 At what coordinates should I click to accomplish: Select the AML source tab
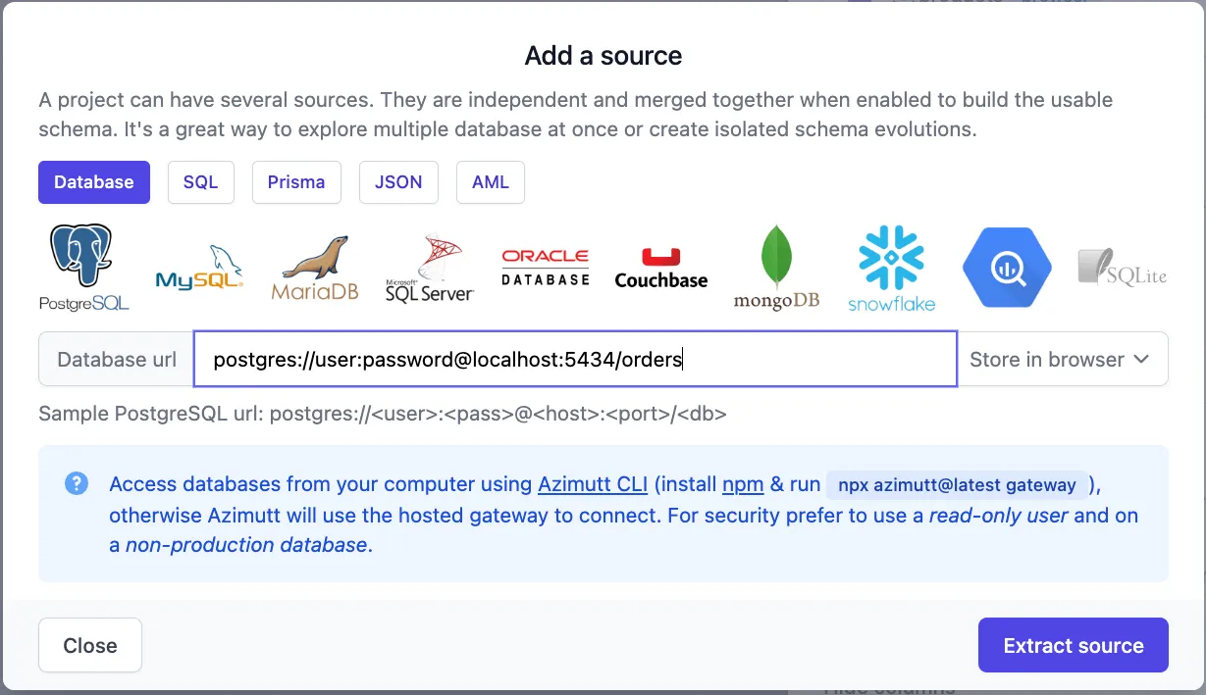point(491,182)
